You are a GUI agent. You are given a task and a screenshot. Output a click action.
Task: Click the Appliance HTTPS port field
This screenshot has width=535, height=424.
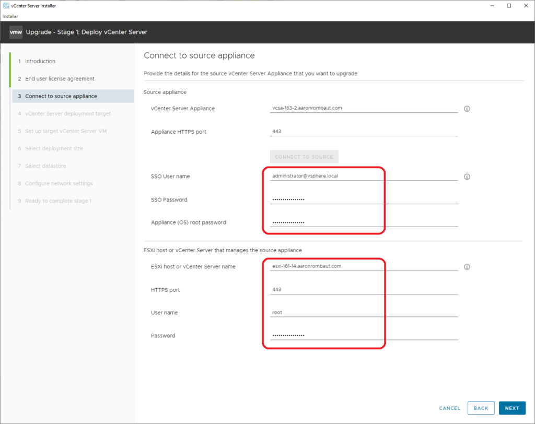tap(364, 132)
